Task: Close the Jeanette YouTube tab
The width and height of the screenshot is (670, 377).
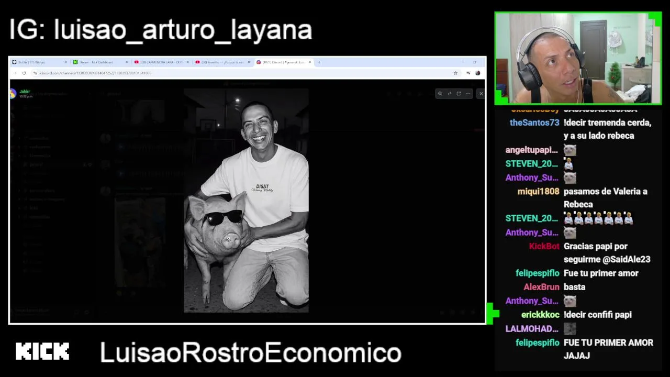Action: [x=249, y=62]
